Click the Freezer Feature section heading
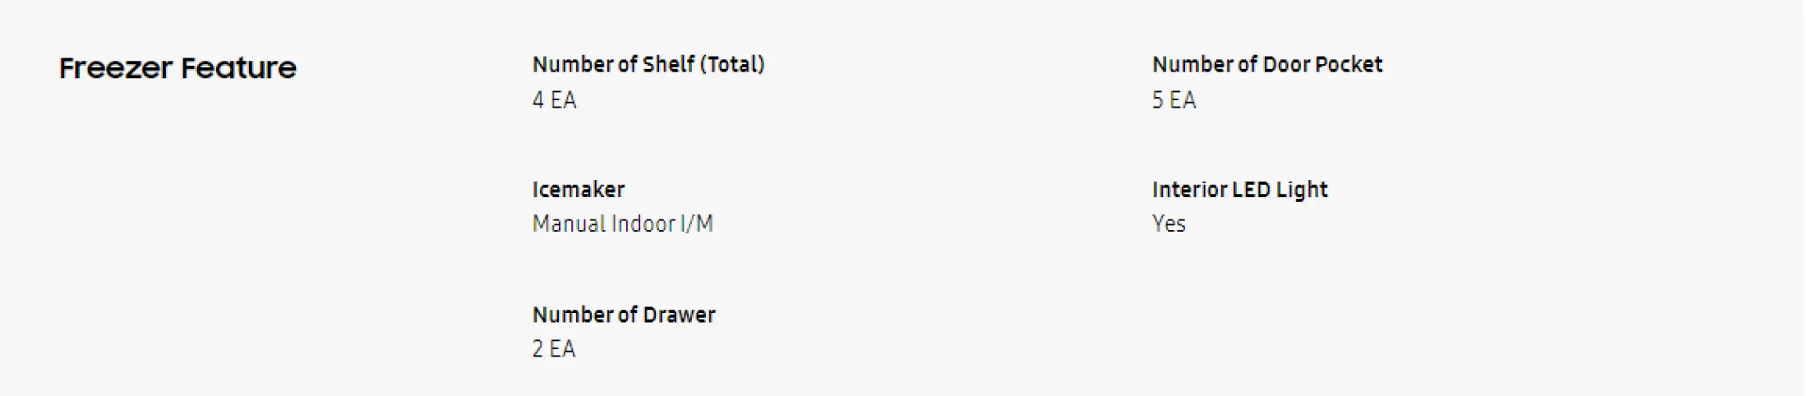The image size is (1808, 396). click(178, 68)
